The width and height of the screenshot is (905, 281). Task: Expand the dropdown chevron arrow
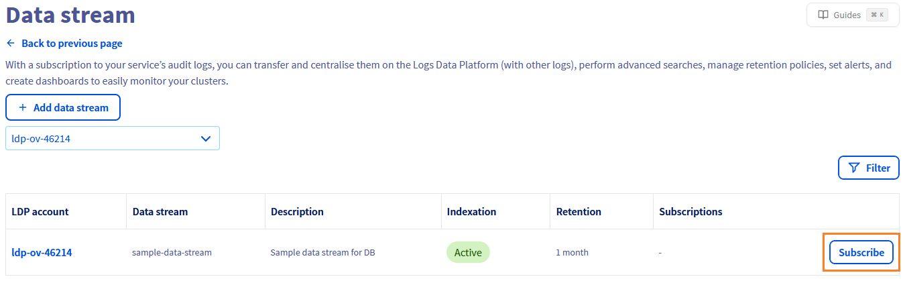click(x=206, y=139)
